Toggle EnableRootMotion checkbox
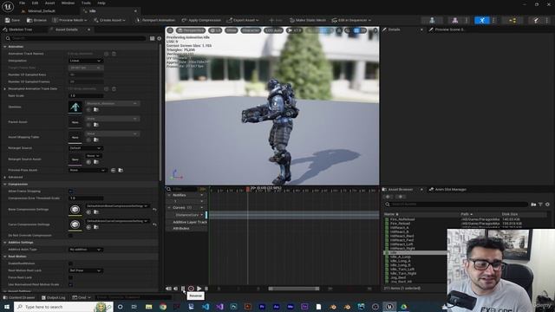 pyautogui.click(x=70, y=263)
